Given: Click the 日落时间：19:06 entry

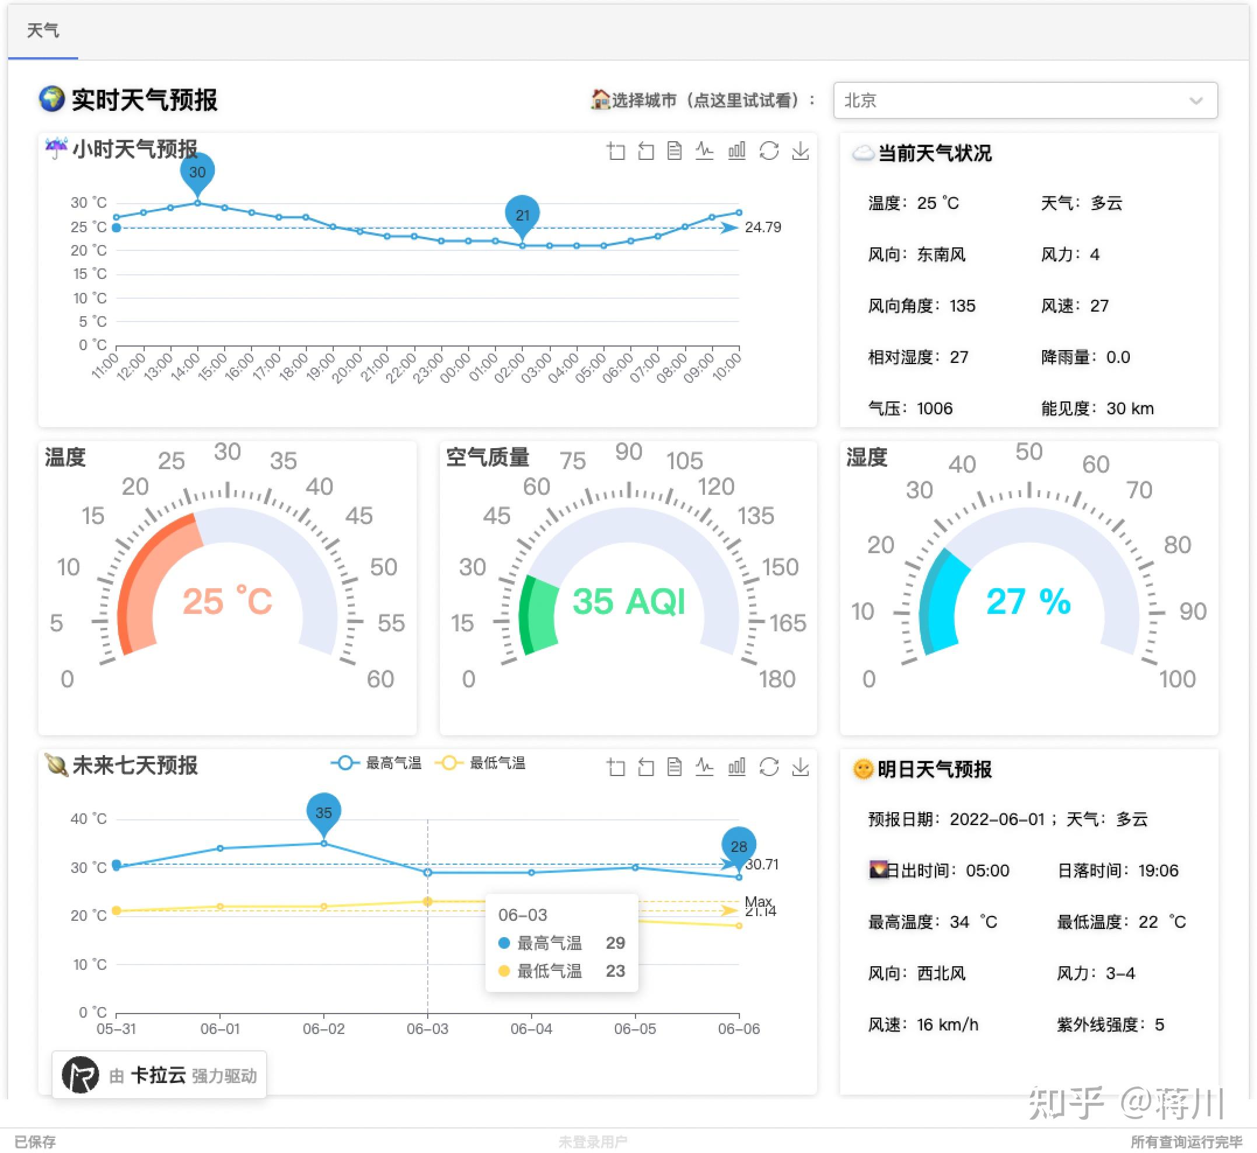Looking at the screenshot, I should click(1118, 871).
